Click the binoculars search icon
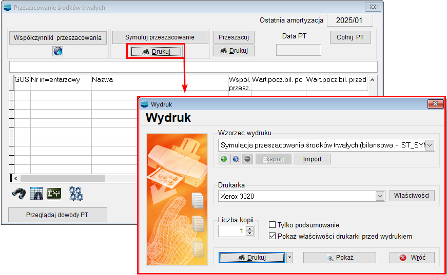 19,194
